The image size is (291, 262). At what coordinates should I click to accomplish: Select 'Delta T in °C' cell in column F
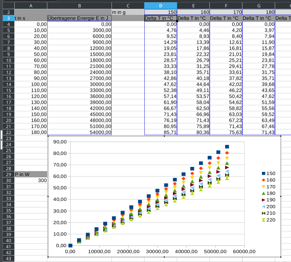point(226,18)
